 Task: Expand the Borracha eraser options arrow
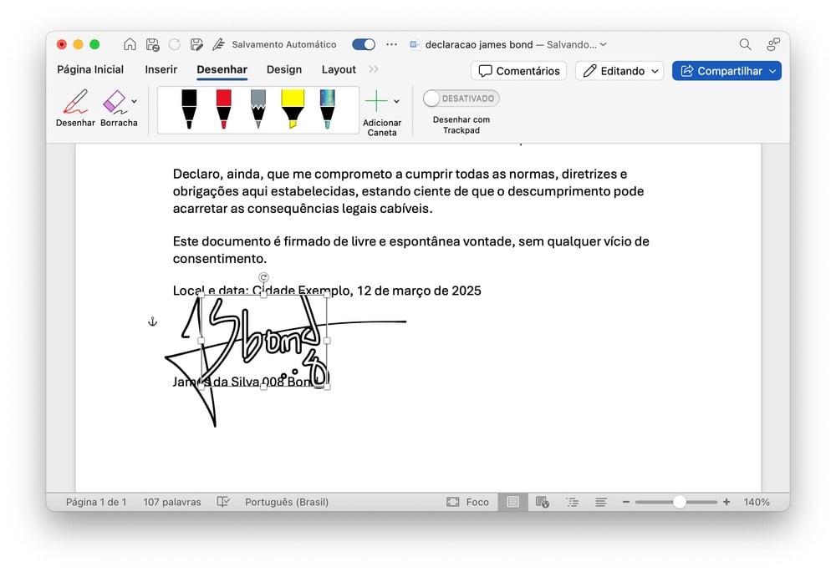[135, 102]
